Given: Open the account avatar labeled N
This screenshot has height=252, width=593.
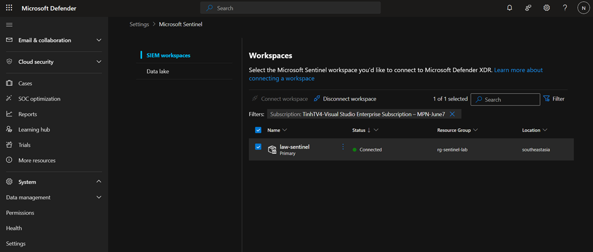Looking at the screenshot, I should point(584,8).
